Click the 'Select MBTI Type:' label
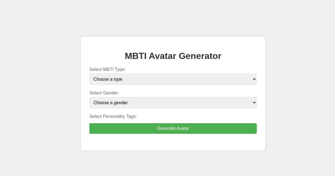Image resolution: width=335 pixels, height=176 pixels. 107,70
